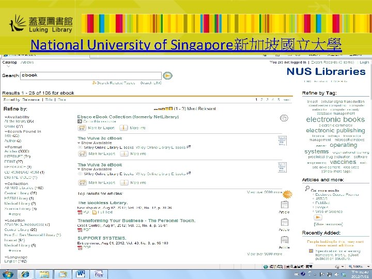This screenshot has width=372, height=279.
Task: Go to results page 2
Action: pos(261,100)
